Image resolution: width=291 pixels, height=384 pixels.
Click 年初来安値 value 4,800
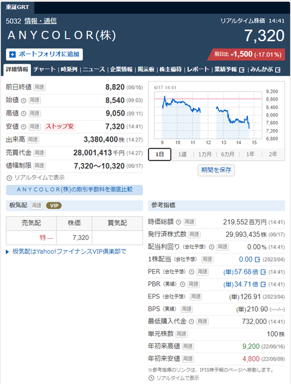point(251,359)
